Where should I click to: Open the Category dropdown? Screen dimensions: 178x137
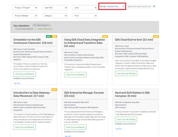click(55, 16)
